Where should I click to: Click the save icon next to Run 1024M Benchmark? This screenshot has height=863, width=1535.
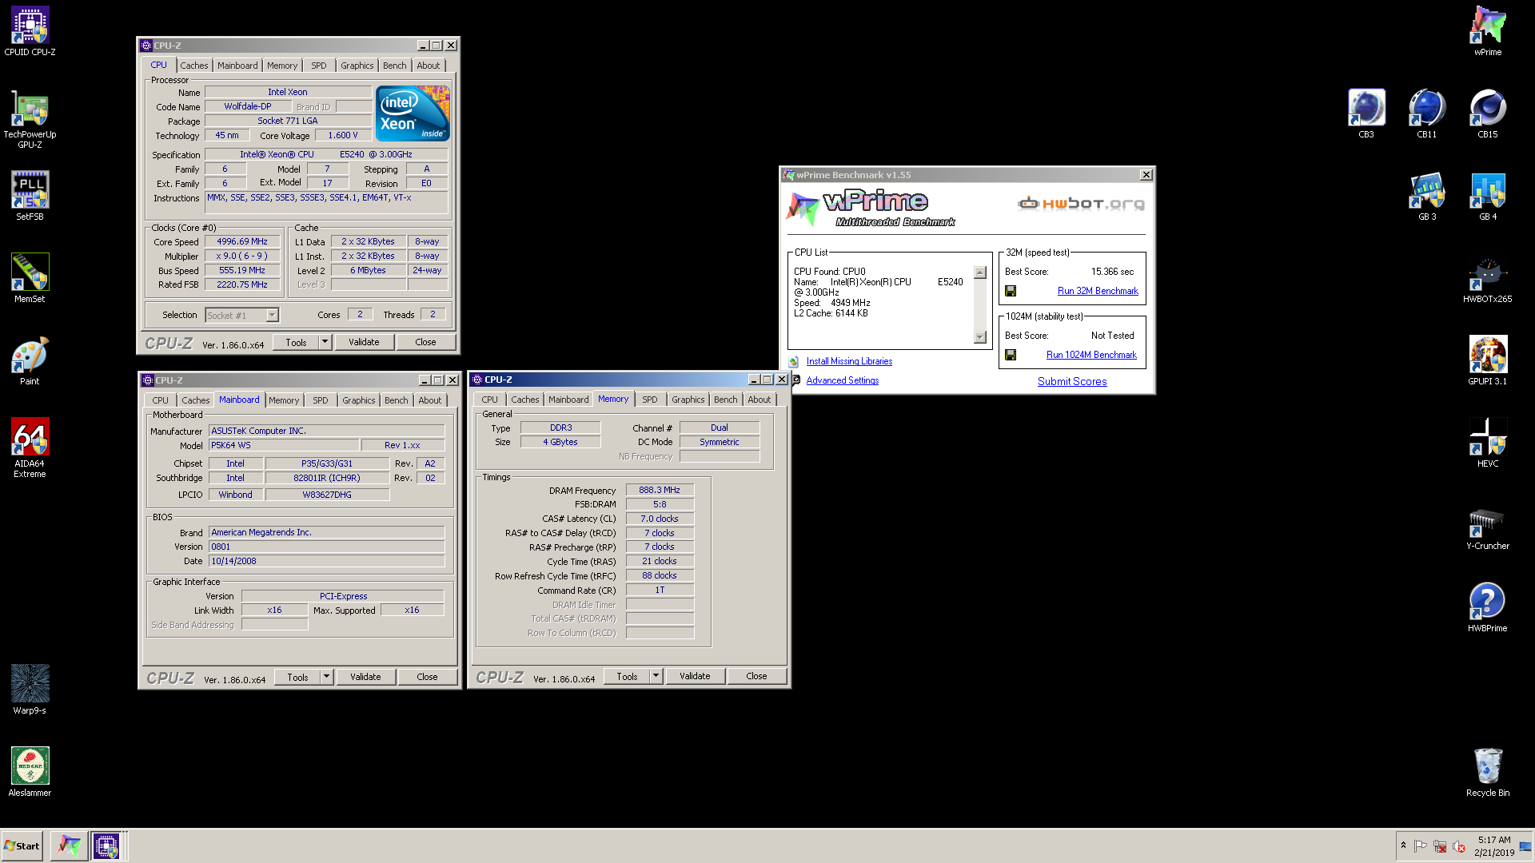(x=1011, y=355)
